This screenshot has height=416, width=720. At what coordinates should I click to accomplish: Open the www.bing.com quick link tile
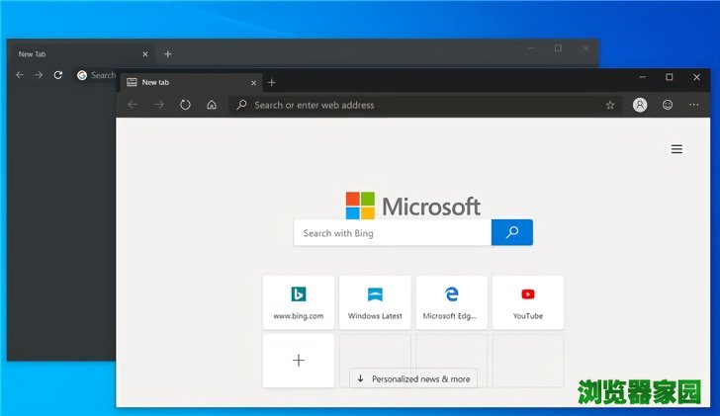[x=298, y=302]
